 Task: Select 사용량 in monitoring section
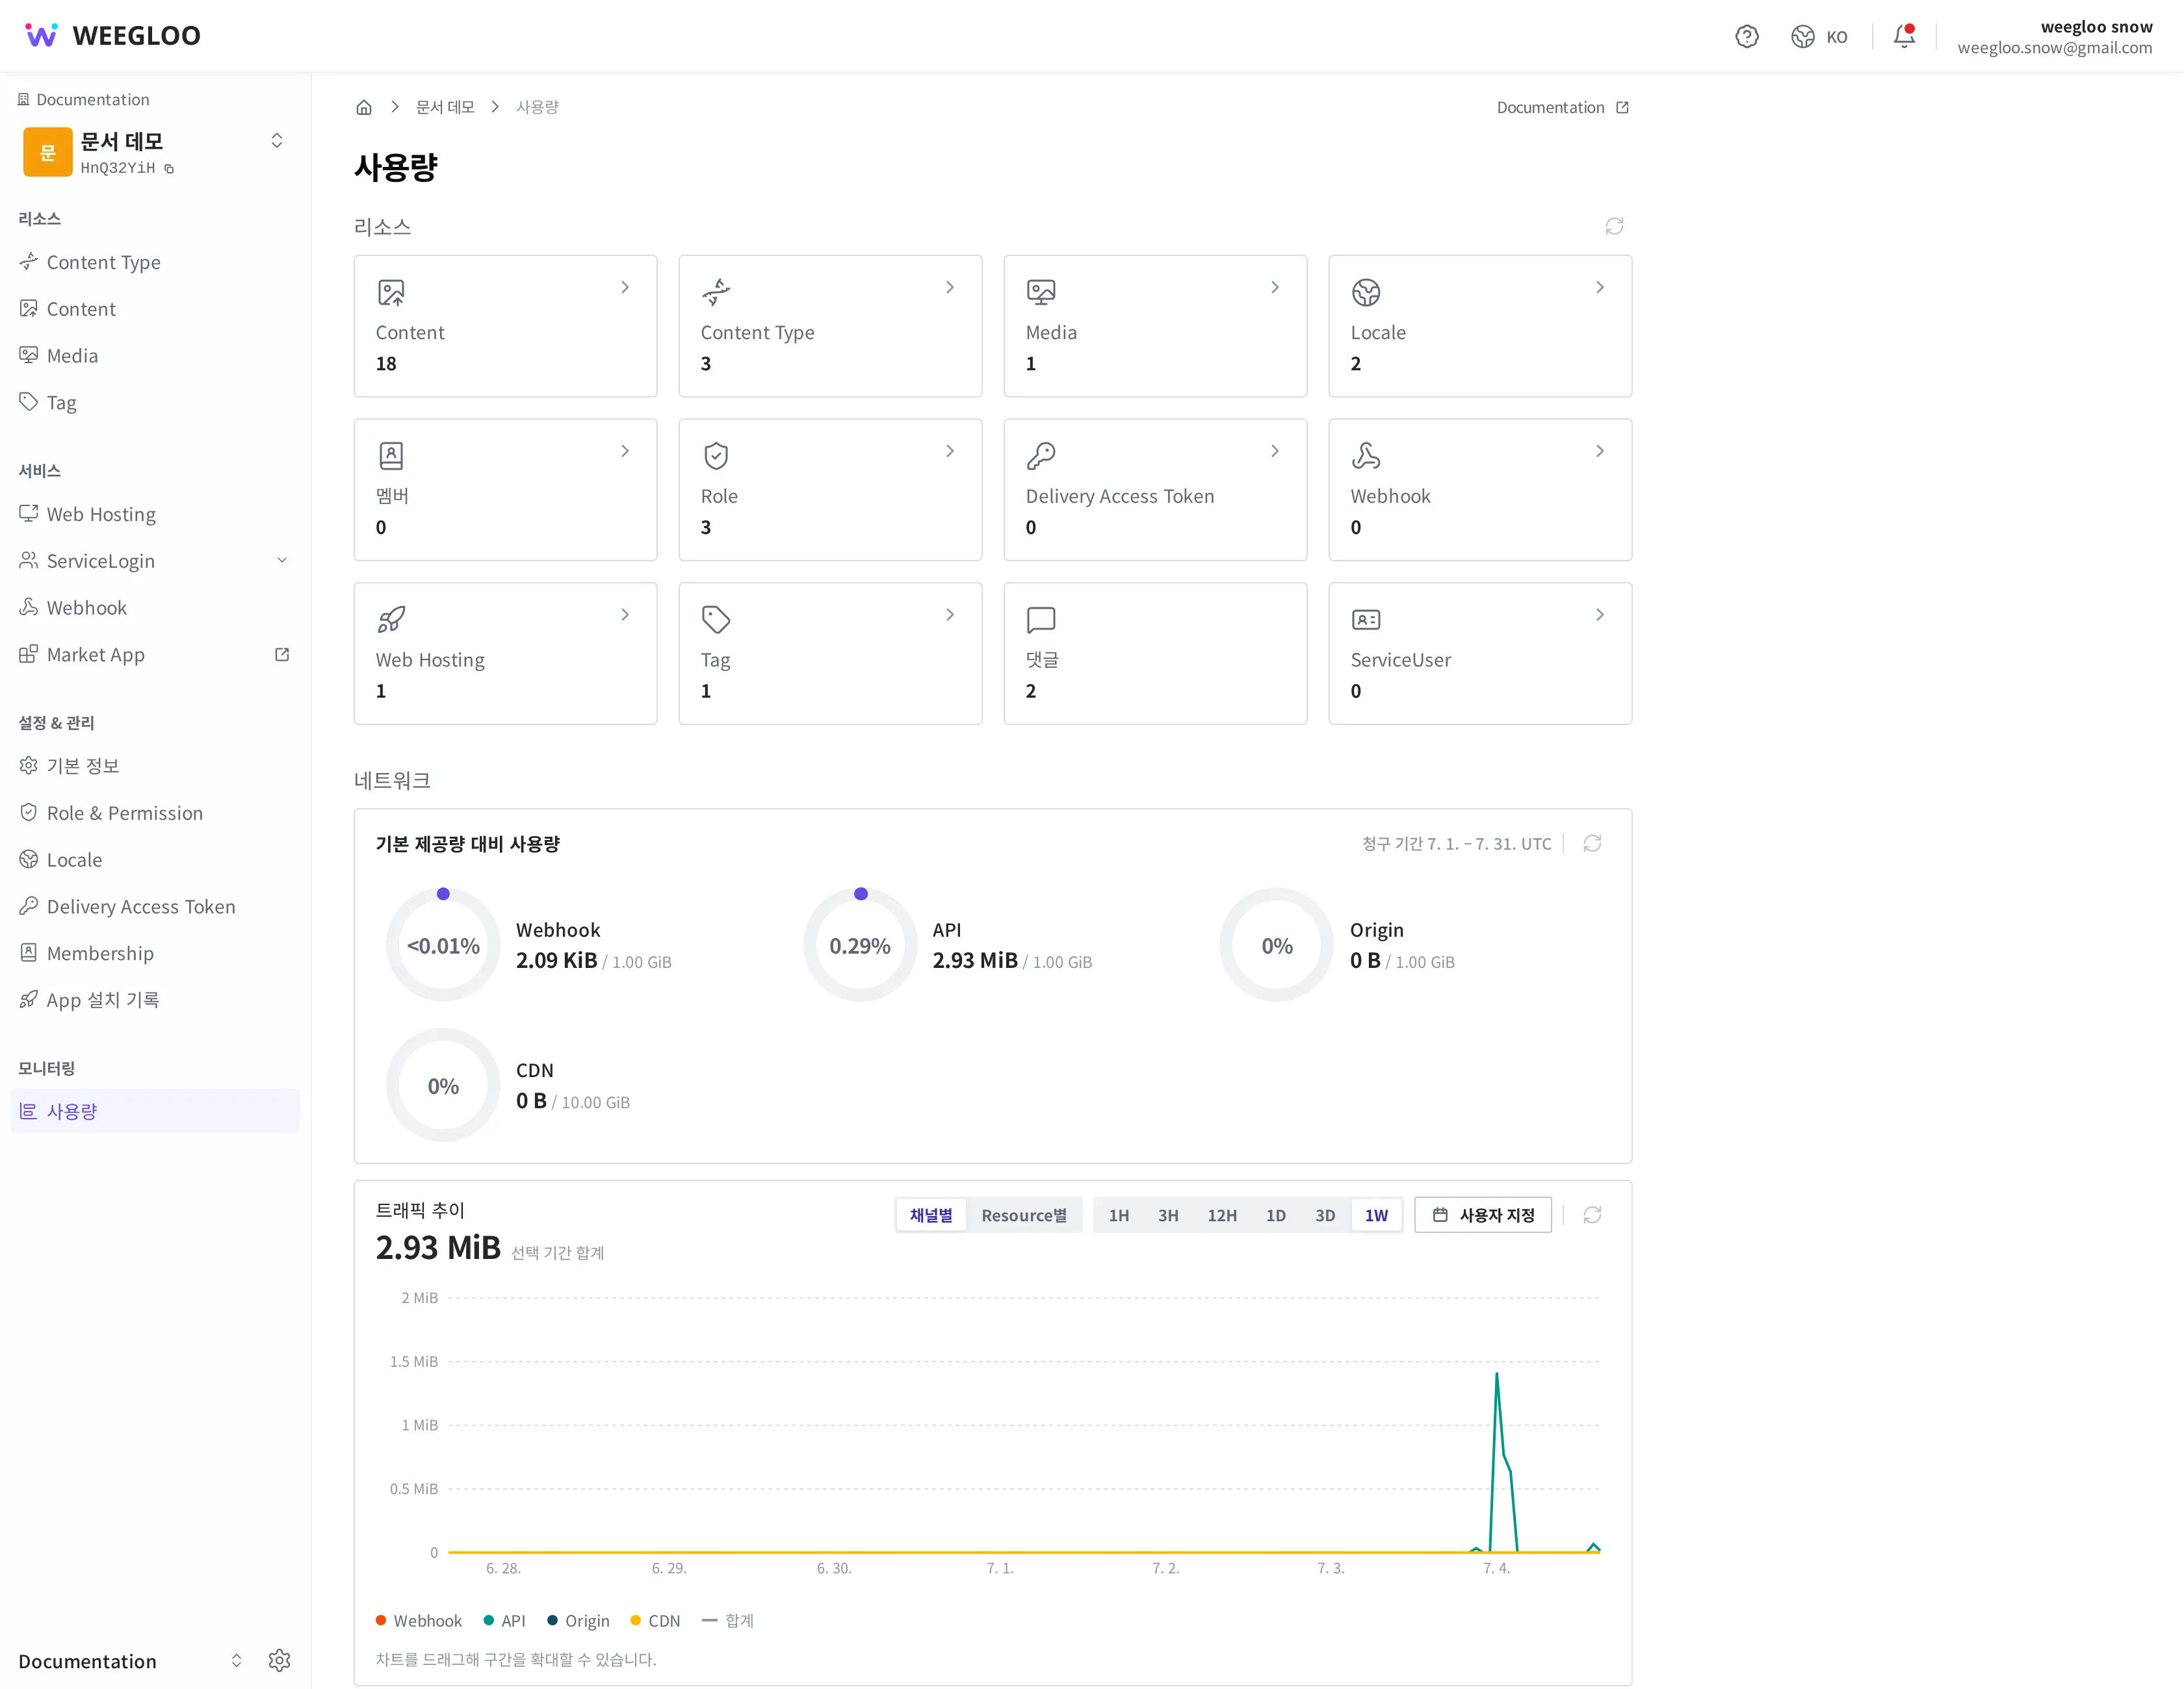[x=155, y=1110]
